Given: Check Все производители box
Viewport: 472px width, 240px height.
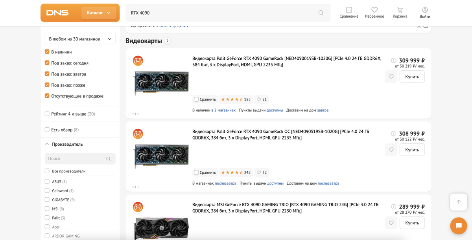Looking at the screenshot, I should (47, 171).
